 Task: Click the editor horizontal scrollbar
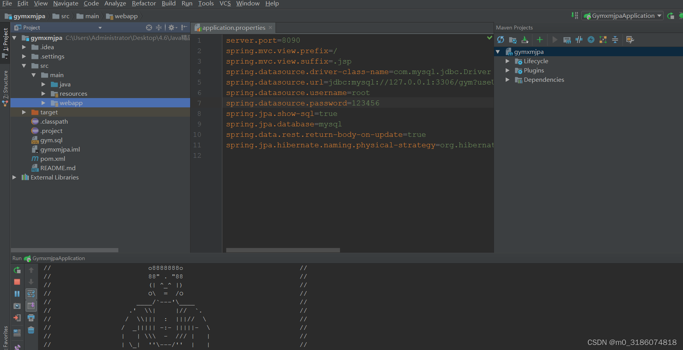coord(283,250)
